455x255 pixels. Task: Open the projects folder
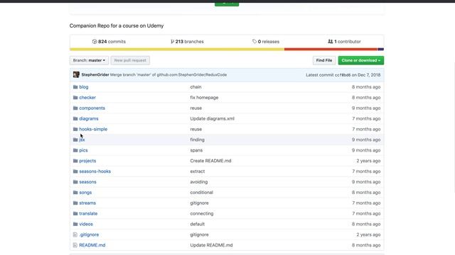[x=87, y=161]
